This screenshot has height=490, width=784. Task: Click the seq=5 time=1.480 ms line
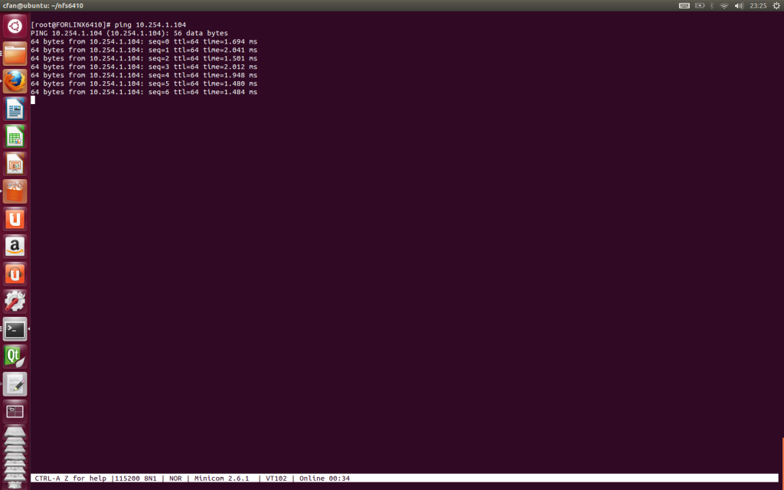(144, 83)
